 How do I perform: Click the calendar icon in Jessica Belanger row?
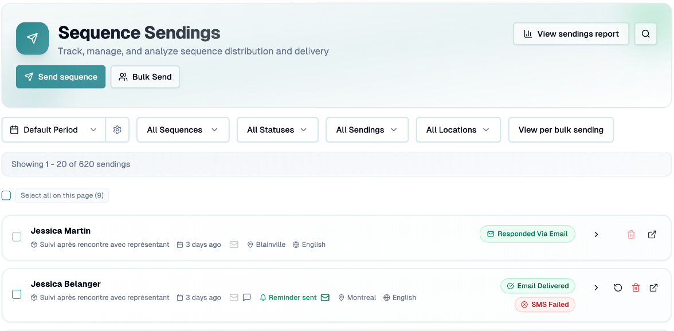(x=180, y=298)
